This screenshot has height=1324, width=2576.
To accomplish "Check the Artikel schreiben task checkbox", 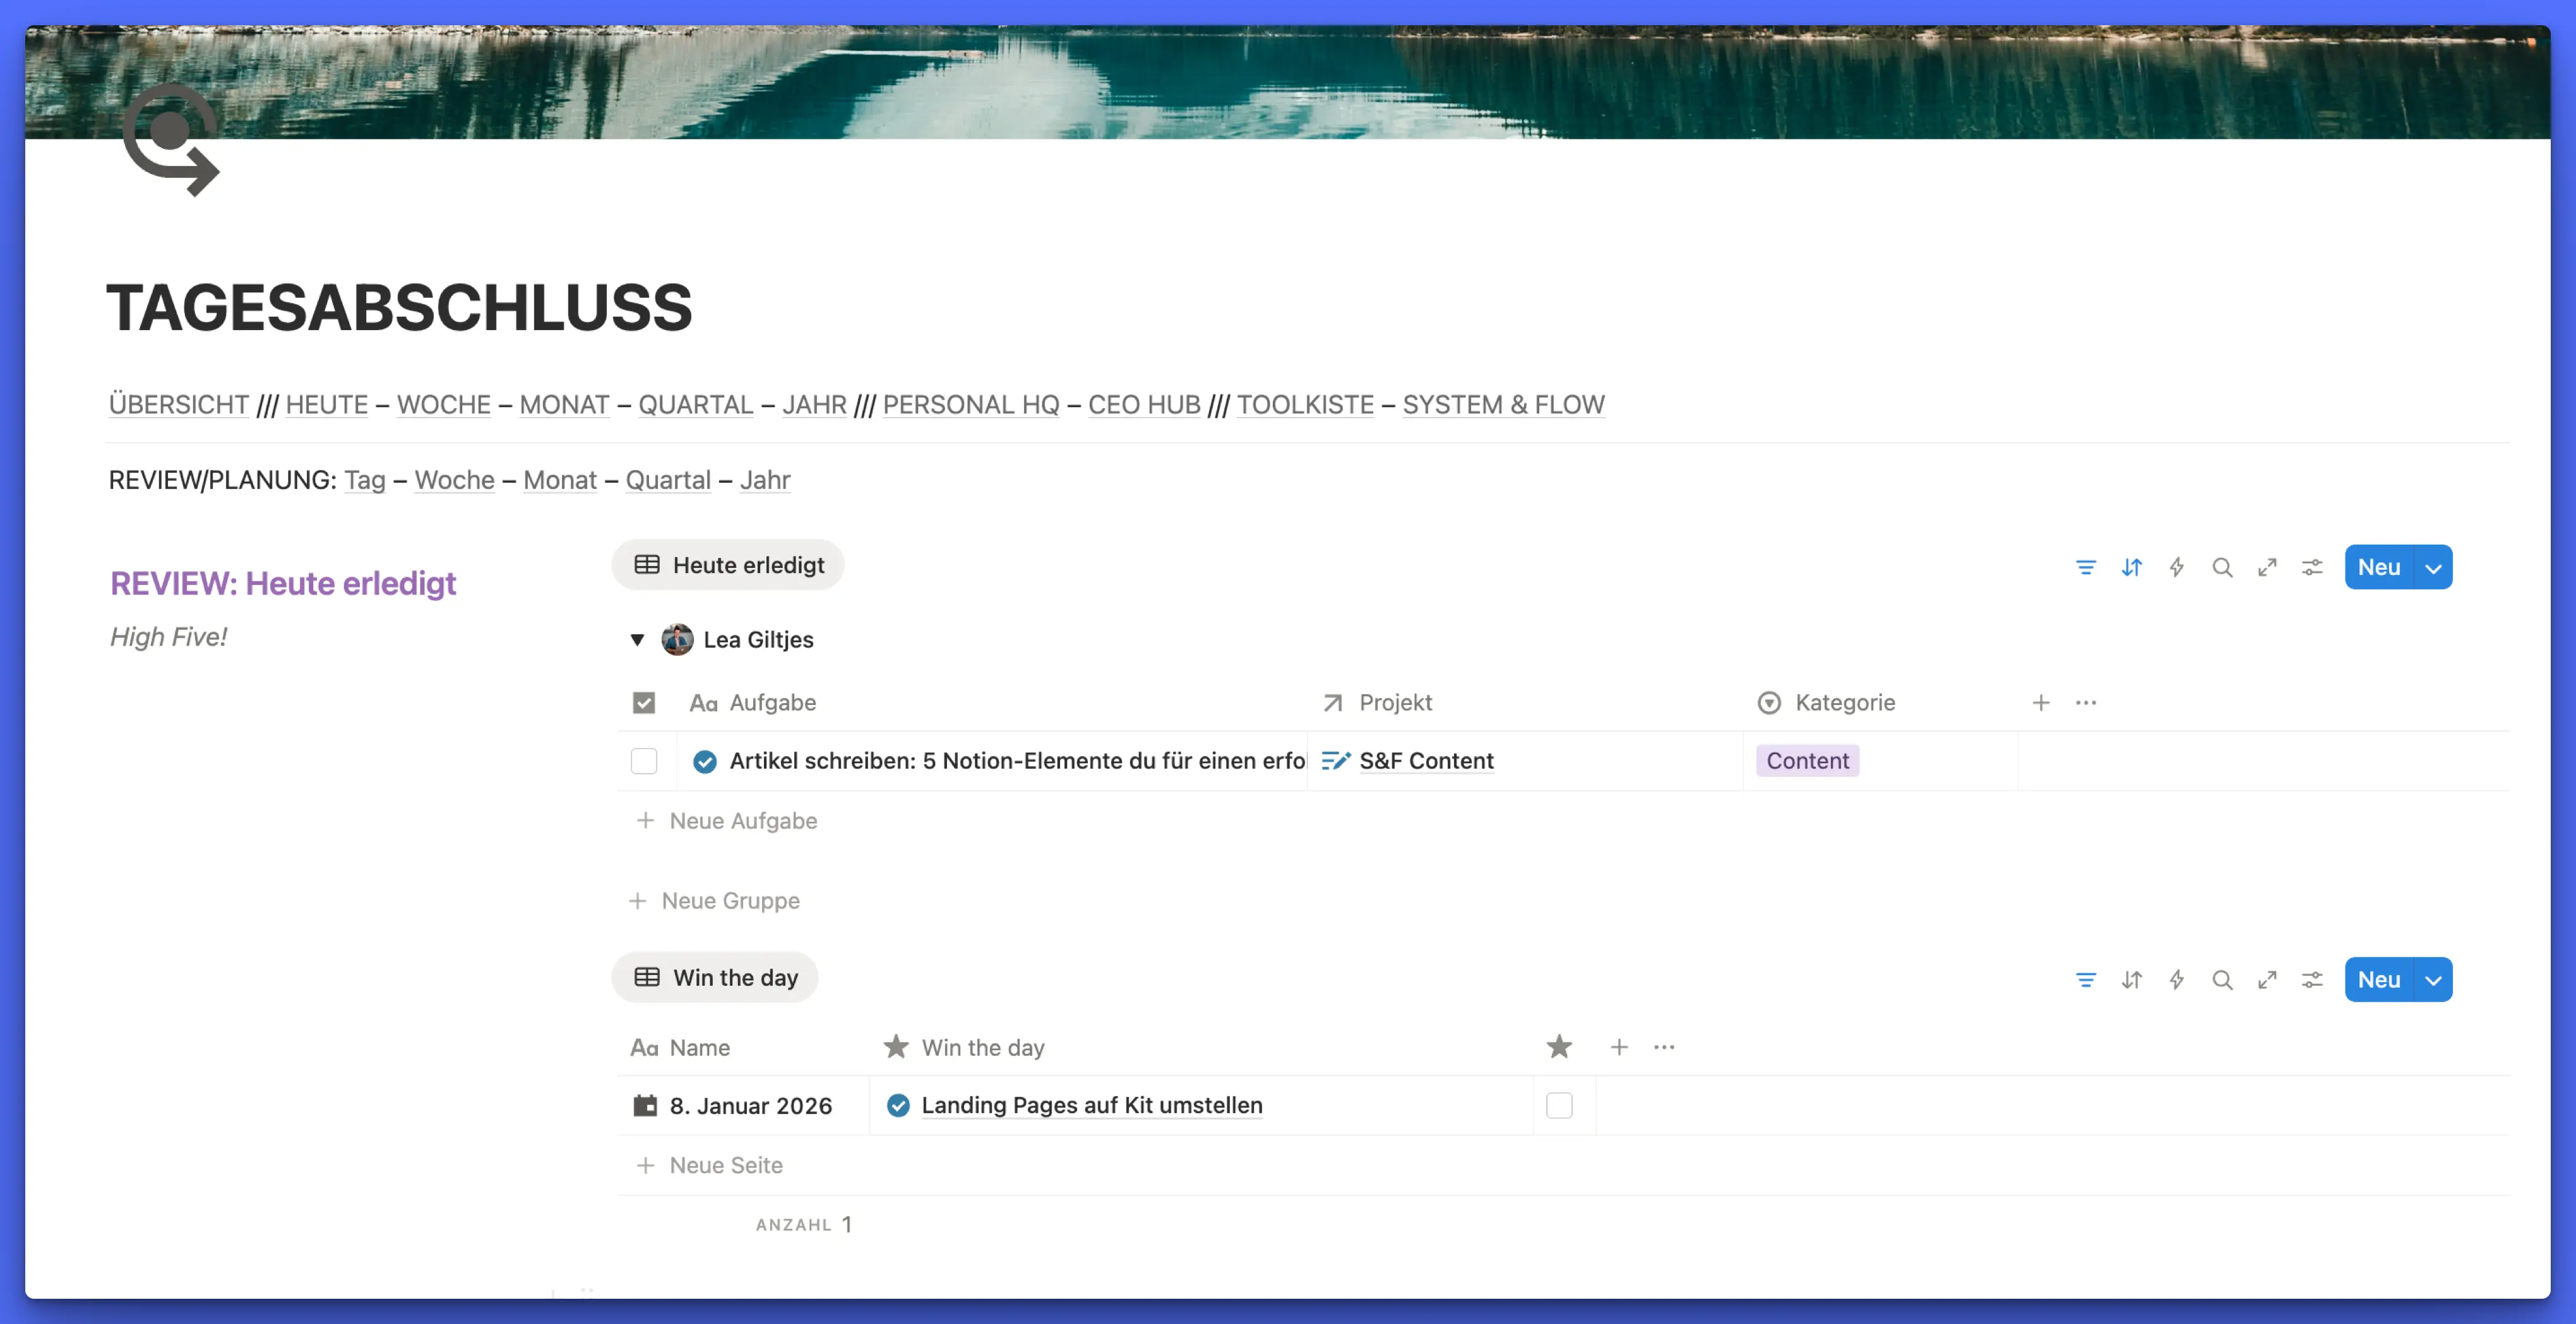I will (644, 760).
